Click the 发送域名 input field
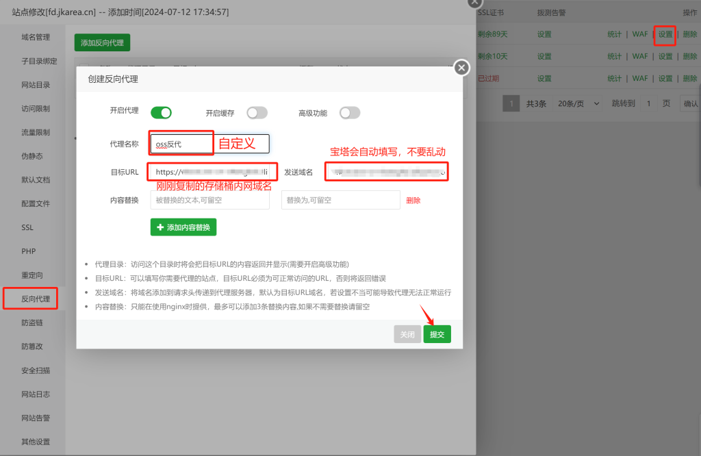The image size is (701, 456). (386, 172)
